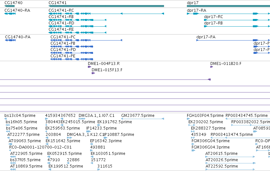Screen dimensions: 270x171
Task: Open EST EK199512.5prime
Action: click(x=66, y=166)
